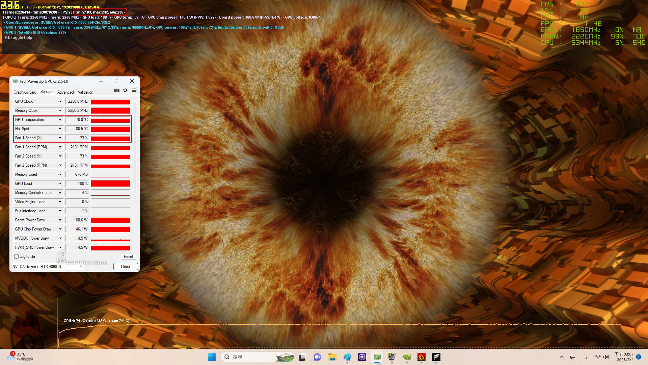The width and height of the screenshot is (648, 365).
Task: Show hidden system tray icons
Action: (x=562, y=357)
